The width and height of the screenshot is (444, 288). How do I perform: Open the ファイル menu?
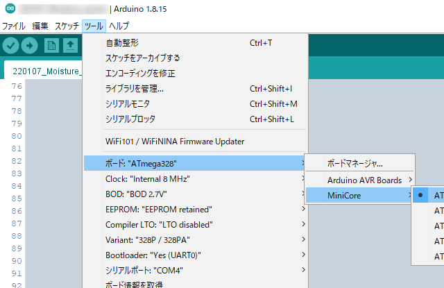13,26
